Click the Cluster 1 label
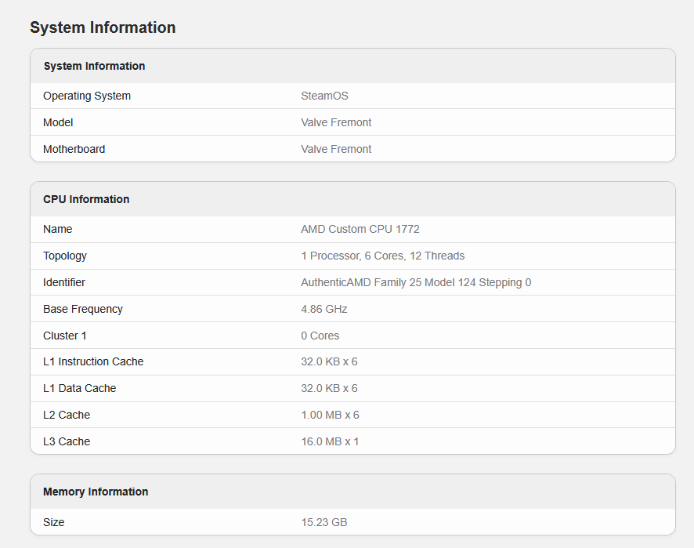 point(64,336)
